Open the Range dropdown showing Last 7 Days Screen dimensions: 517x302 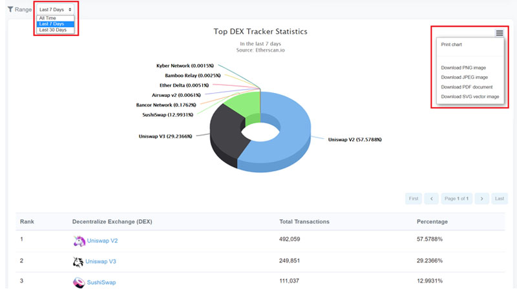click(x=56, y=10)
